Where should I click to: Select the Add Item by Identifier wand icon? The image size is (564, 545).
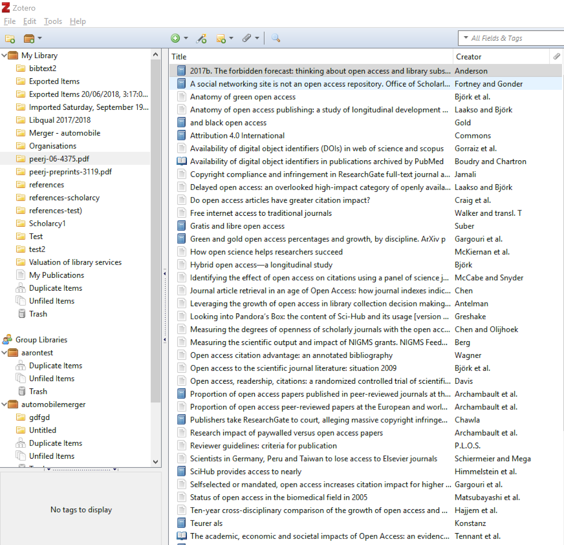(201, 39)
